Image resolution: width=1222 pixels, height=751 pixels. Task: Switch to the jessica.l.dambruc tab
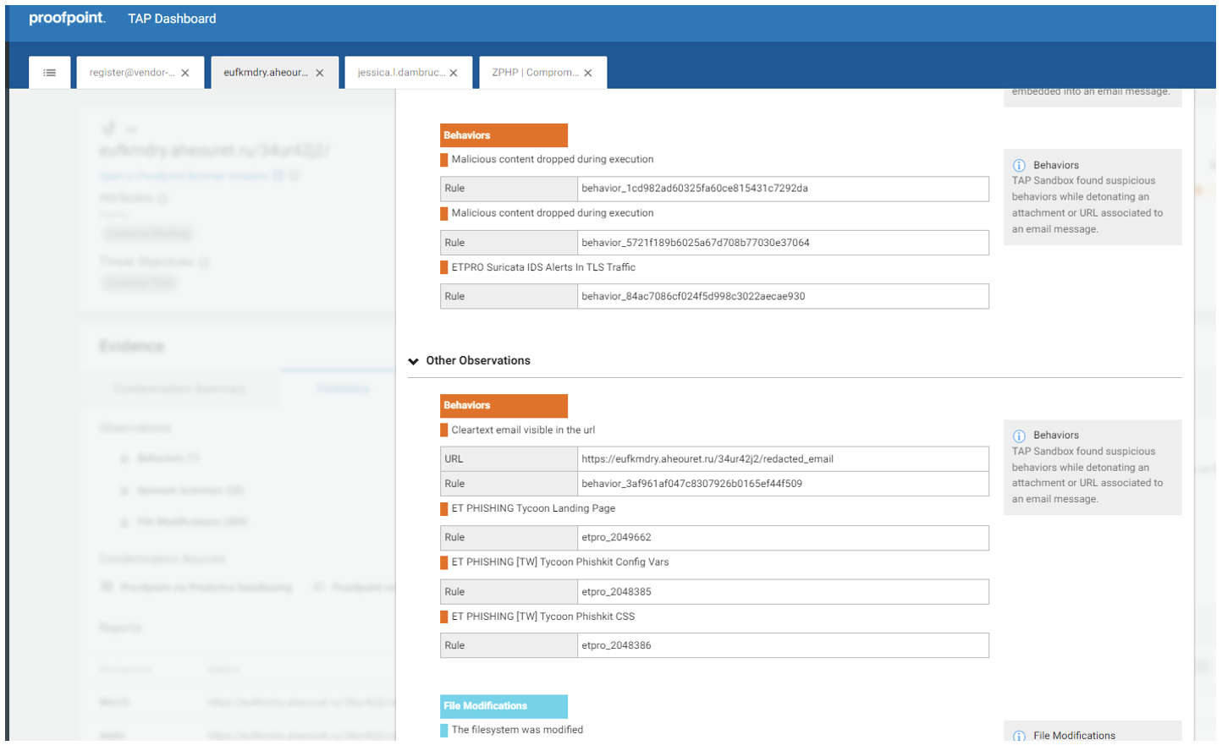click(x=401, y=73)
